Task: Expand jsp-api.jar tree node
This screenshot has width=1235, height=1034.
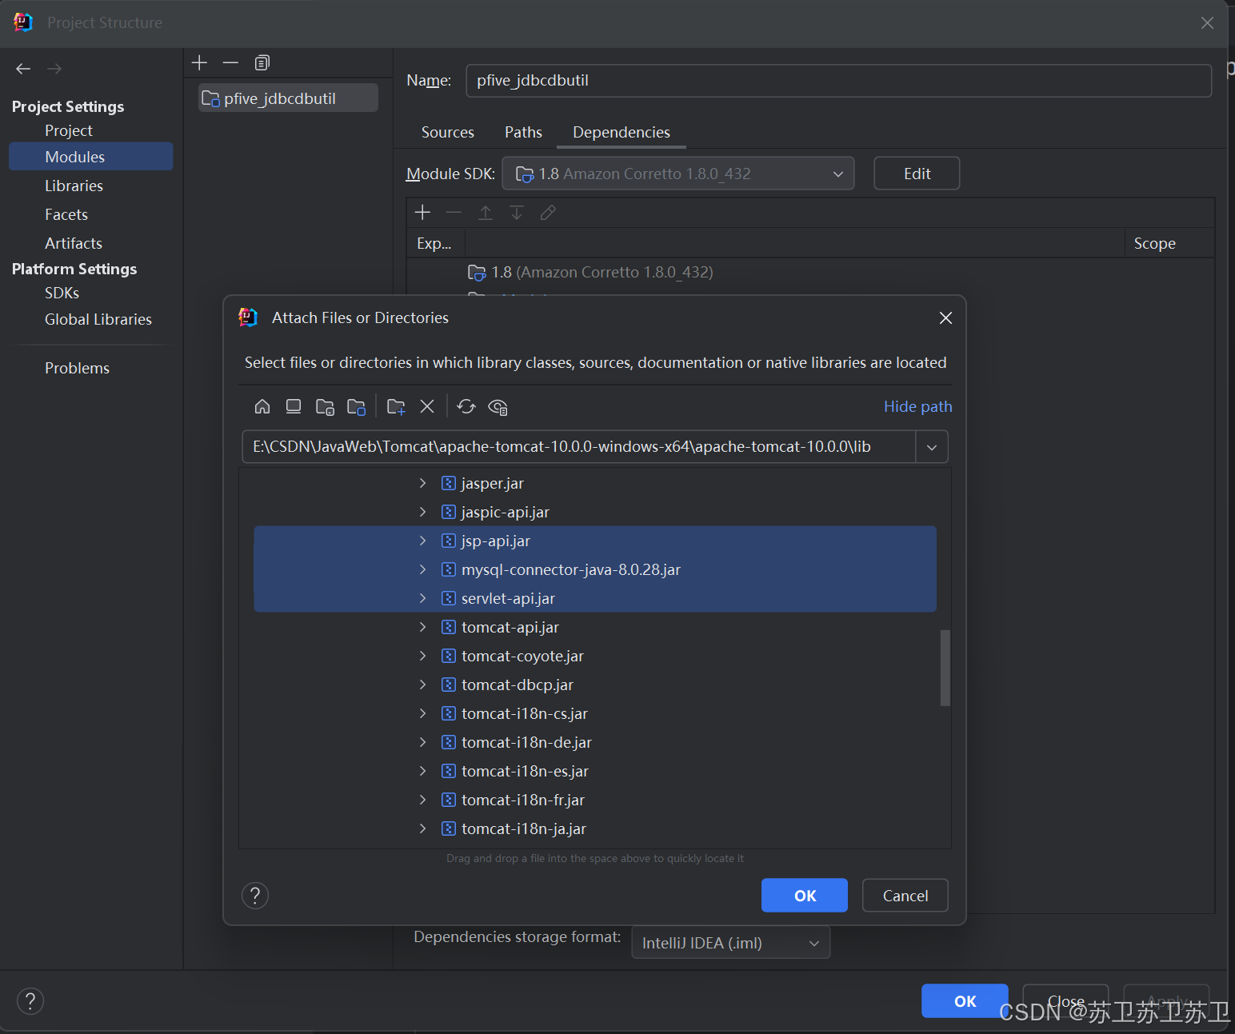Action: coord(423,541)
